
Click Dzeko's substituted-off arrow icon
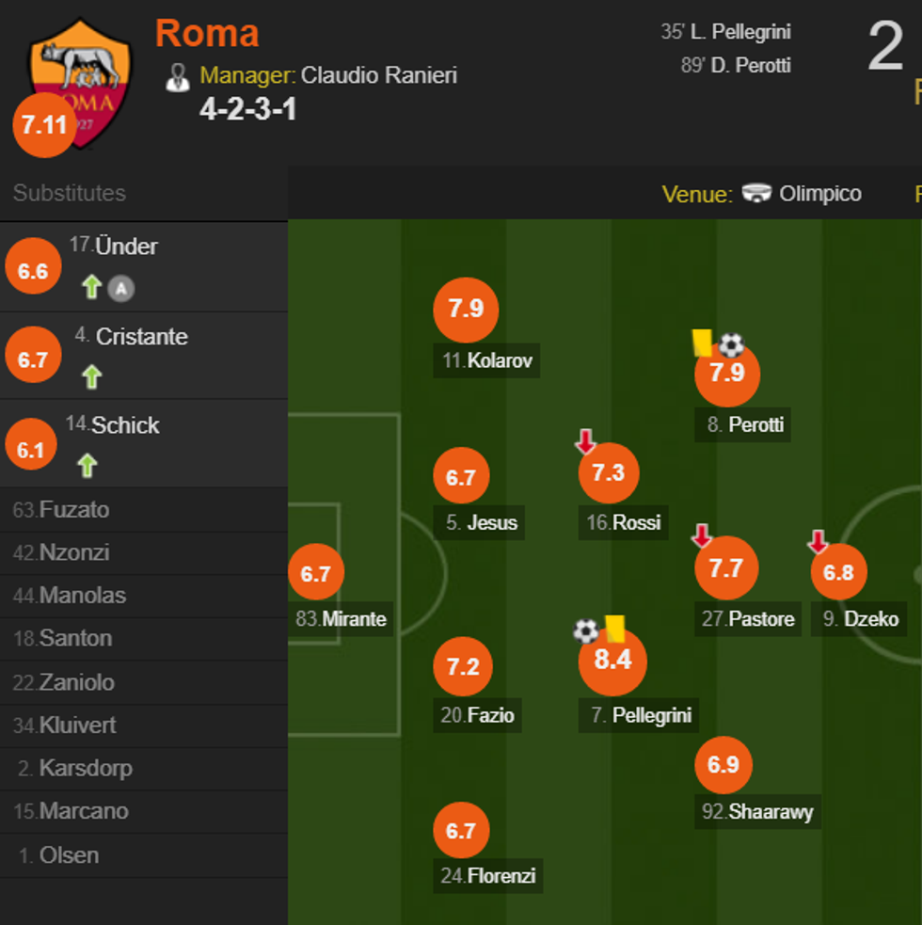click(818, 541)
